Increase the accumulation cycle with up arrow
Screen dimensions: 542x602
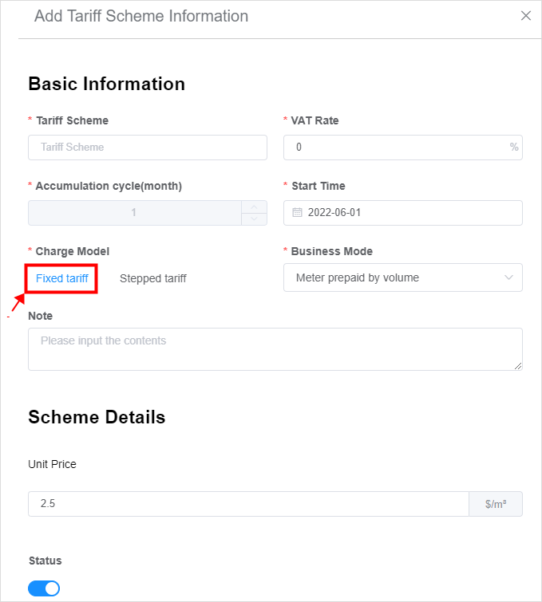254,207
